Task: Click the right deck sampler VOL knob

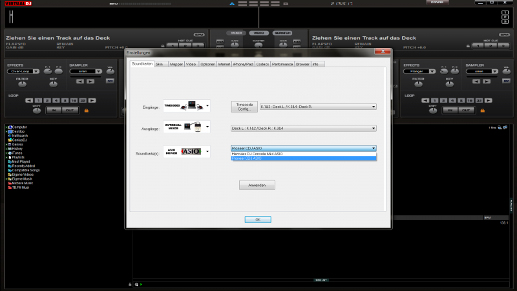Action: pyautogui.click(x=507, y=71)
